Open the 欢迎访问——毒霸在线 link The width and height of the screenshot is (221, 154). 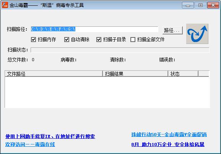30,144
